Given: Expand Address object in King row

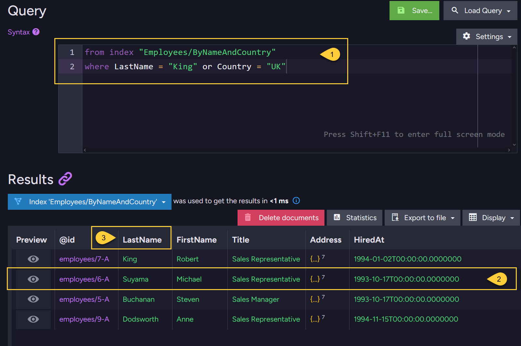Looking at the screenshot, I should click(315, 259).
